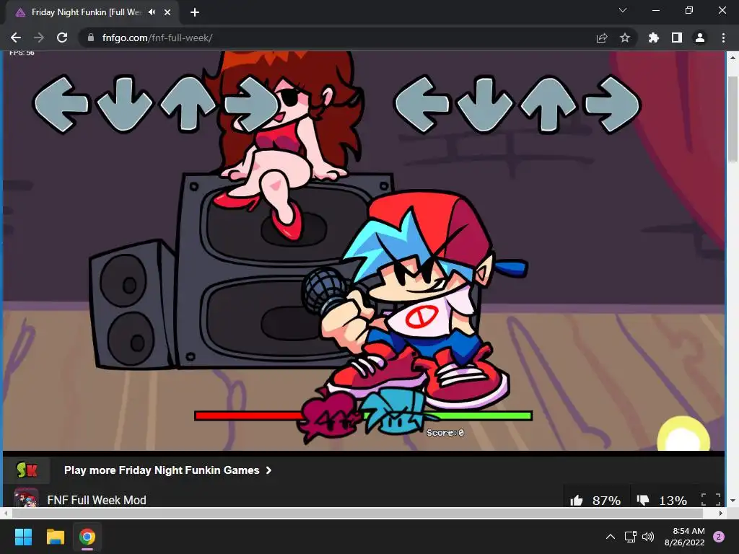Open Play more Friday Night Funkin Games
Screen dimensions: 739x554
[x=167, y=470]
